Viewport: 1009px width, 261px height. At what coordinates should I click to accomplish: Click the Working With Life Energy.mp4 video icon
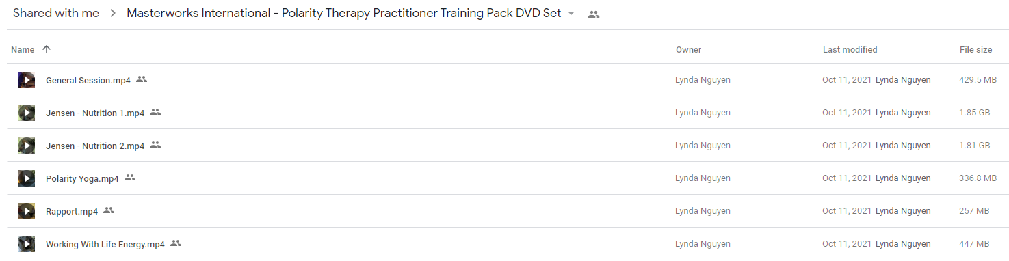pos(27,244)
